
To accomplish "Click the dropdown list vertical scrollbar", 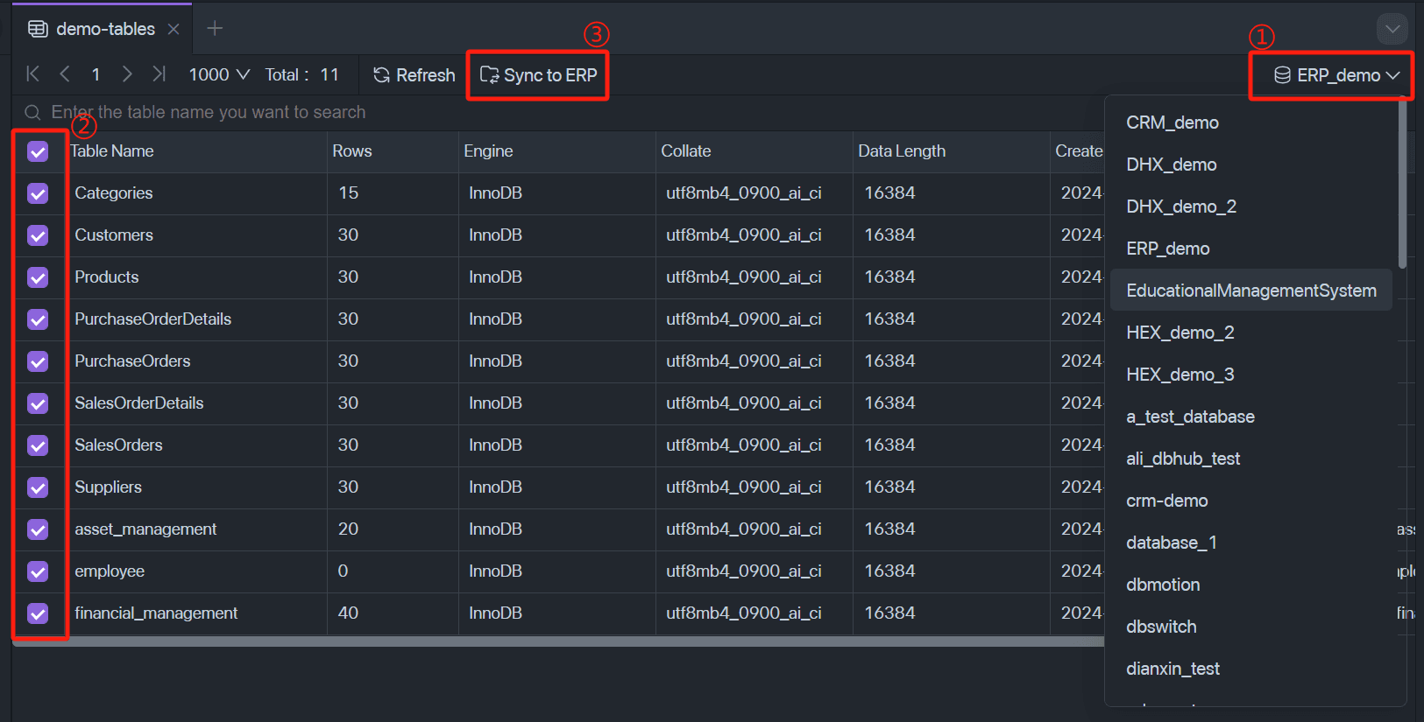I will pyautogui.click(x=1402, y=186).
